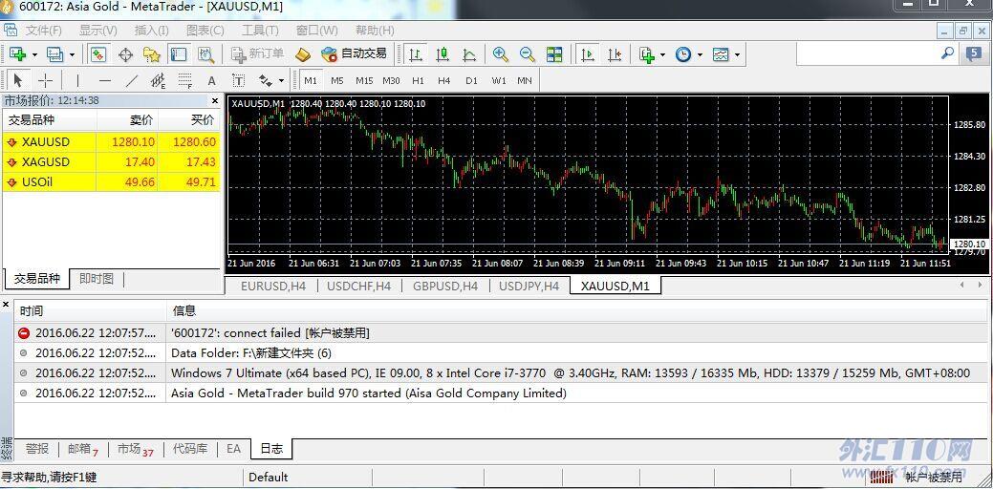Select the XAUUSD row in market watch
Viewport: 993px width, 489px height.
click(112, 141)
